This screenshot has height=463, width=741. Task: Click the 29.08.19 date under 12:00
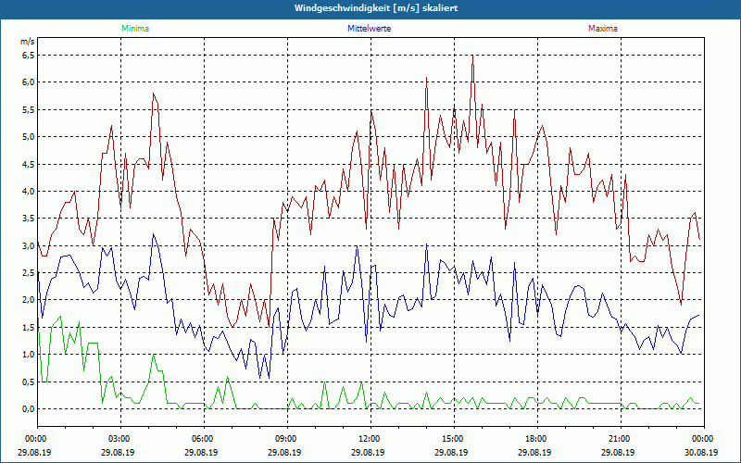[368, 452]
